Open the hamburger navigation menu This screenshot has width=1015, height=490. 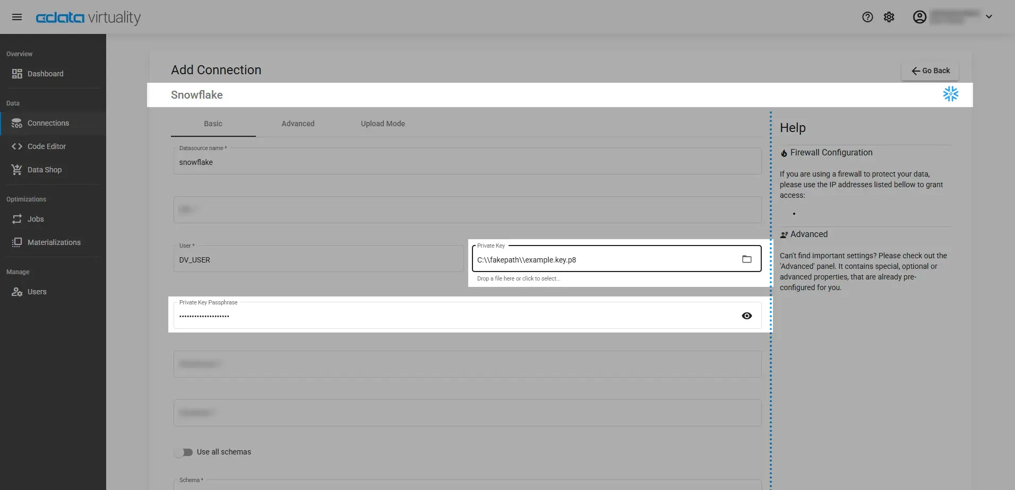pyautogui.click(x=17, y=17)
